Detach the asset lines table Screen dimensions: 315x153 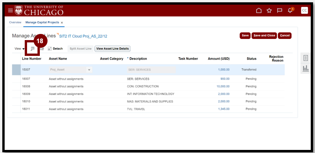(55, 49)
